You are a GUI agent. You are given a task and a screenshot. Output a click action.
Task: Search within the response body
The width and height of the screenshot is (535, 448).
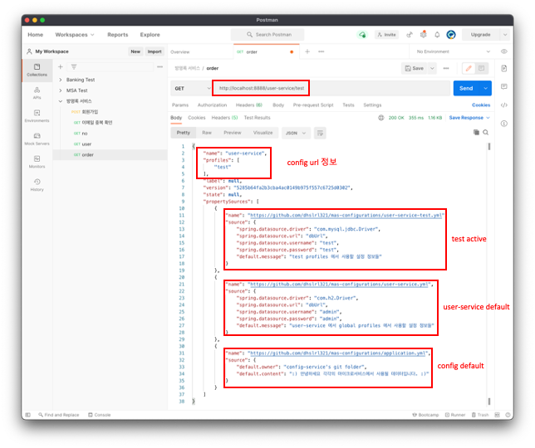pyautogui.click(x=485, y=132)
